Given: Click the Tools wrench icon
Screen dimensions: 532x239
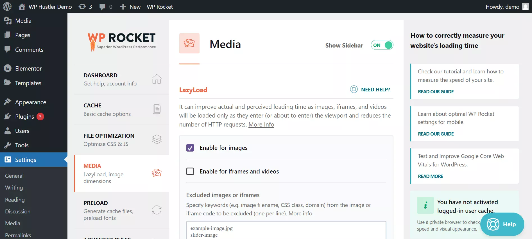Looking at the screenshot, I should click(8, 145).
